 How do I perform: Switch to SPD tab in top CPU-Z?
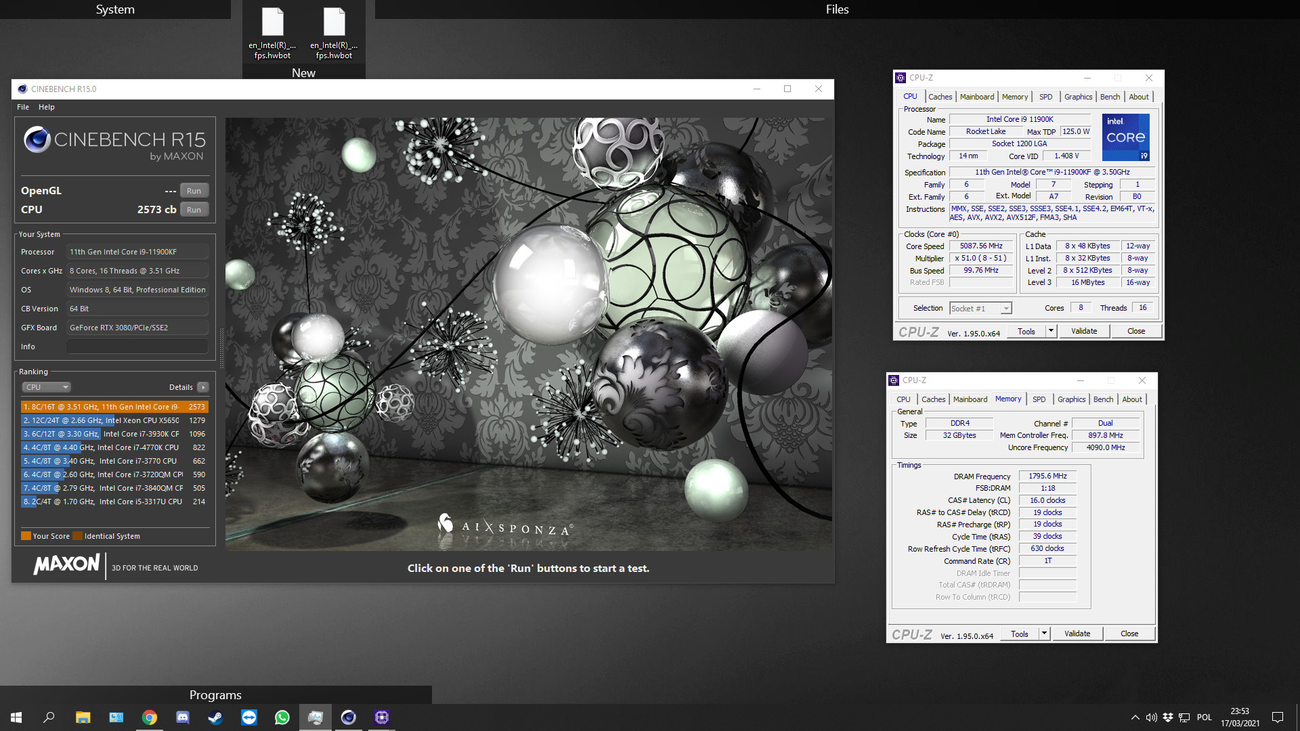coord(1046,97)
